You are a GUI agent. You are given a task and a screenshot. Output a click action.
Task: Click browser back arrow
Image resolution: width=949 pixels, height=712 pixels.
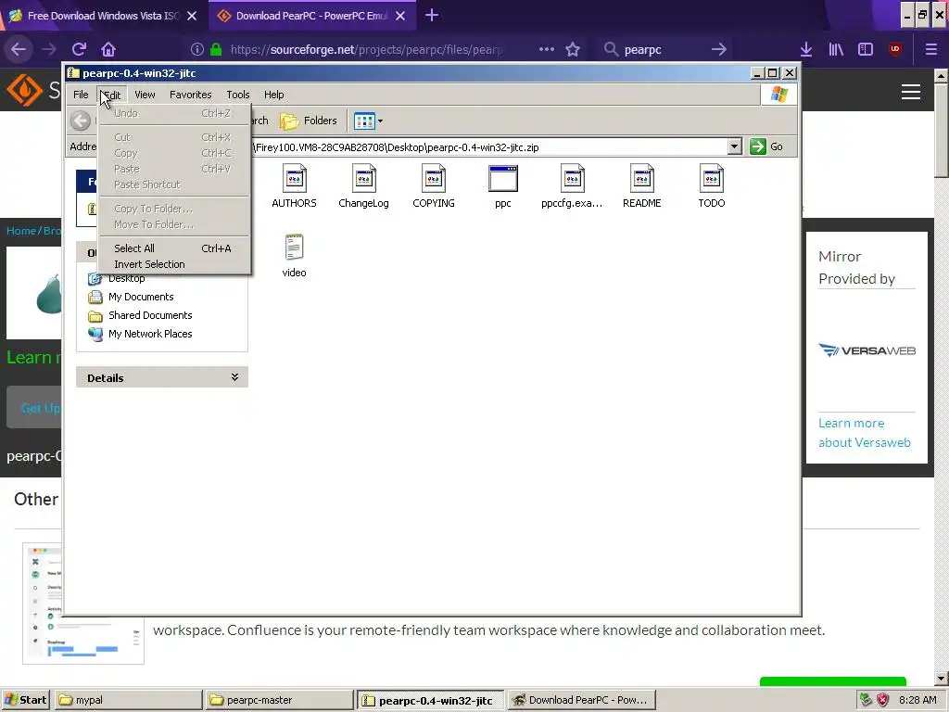click(x=19, y=49)
